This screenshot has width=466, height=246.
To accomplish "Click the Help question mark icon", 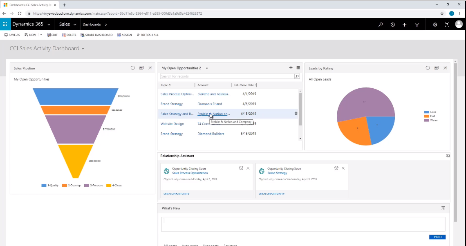I will (x=447, y=25).
